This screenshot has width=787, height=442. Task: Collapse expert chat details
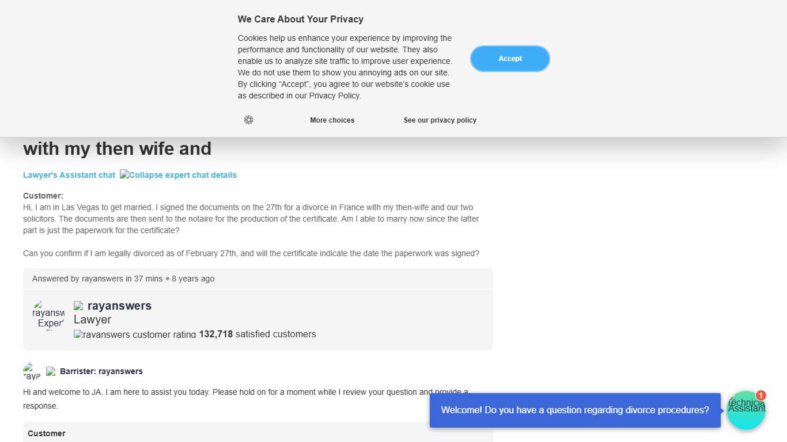[x=178, y=175]
